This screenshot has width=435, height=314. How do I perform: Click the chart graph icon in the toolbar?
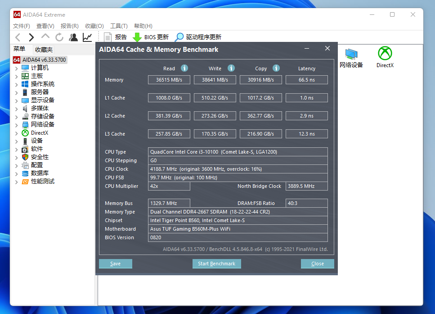click(x=87, y=37)
